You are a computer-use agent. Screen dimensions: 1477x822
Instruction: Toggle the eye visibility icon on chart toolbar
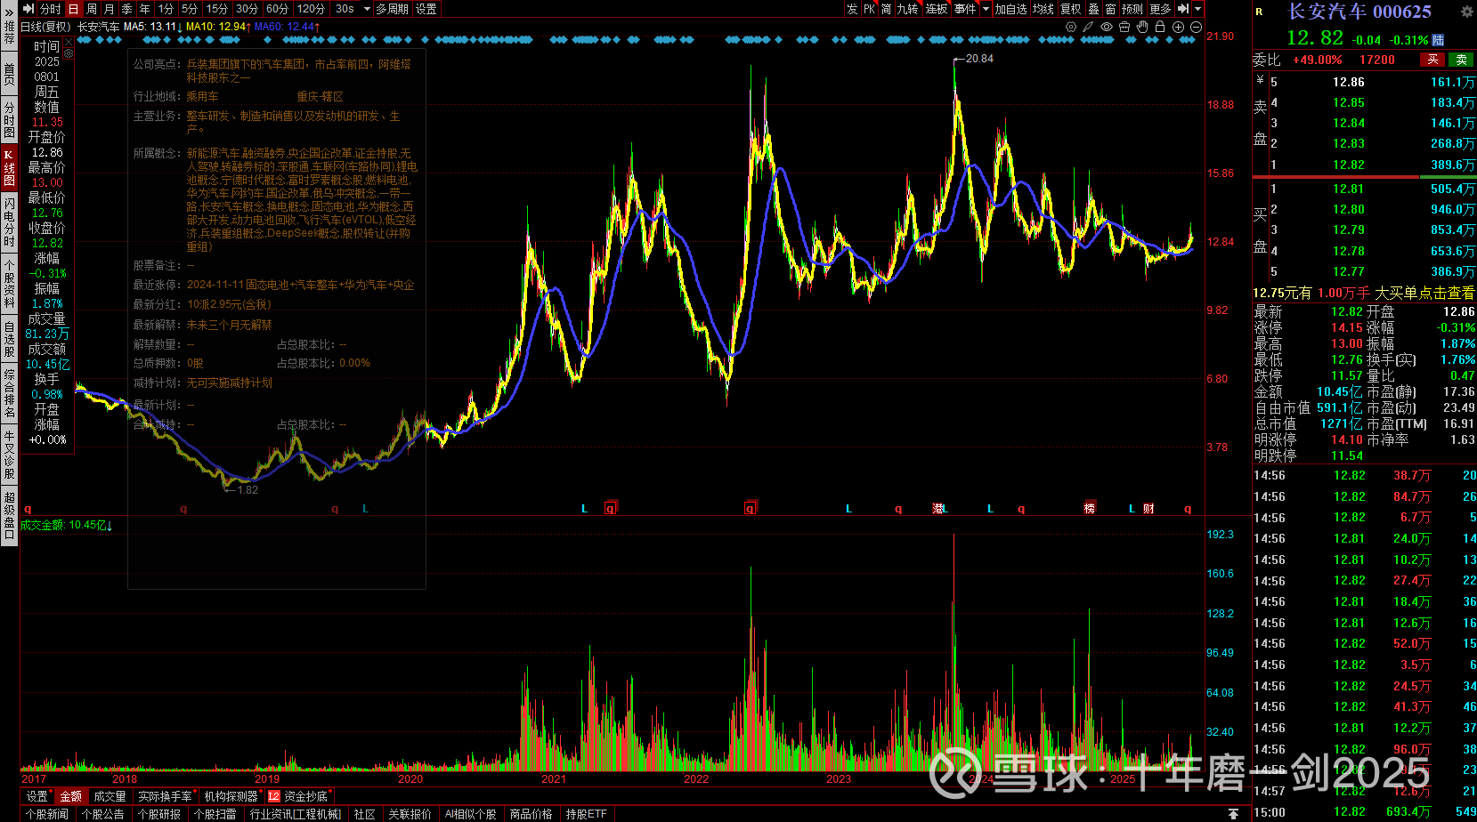(1107, 27)
